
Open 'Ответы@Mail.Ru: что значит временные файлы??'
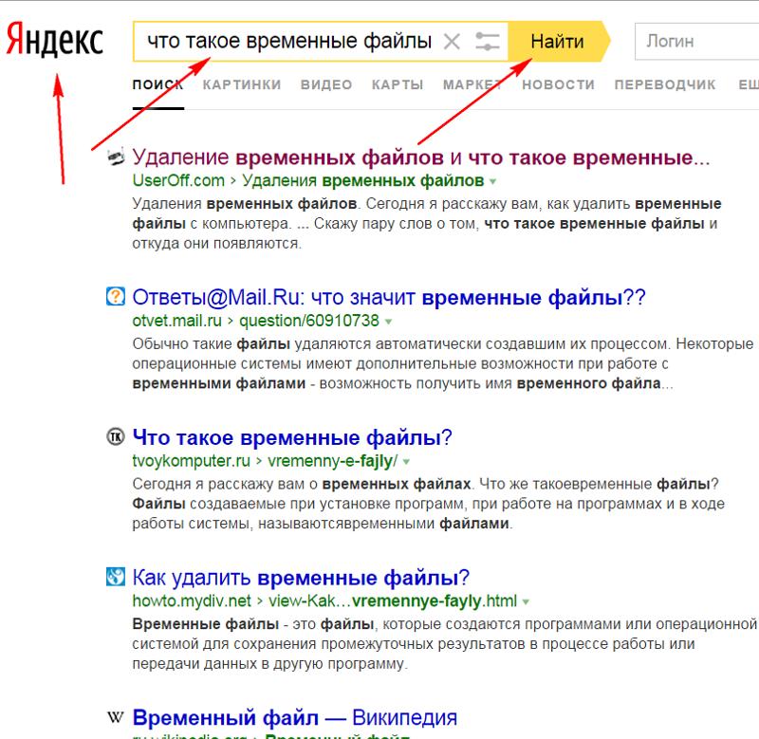pos(389,297)
